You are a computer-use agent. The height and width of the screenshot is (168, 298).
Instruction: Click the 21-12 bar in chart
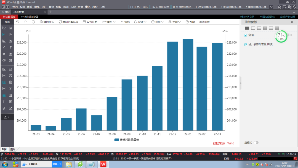coord(172,86)
